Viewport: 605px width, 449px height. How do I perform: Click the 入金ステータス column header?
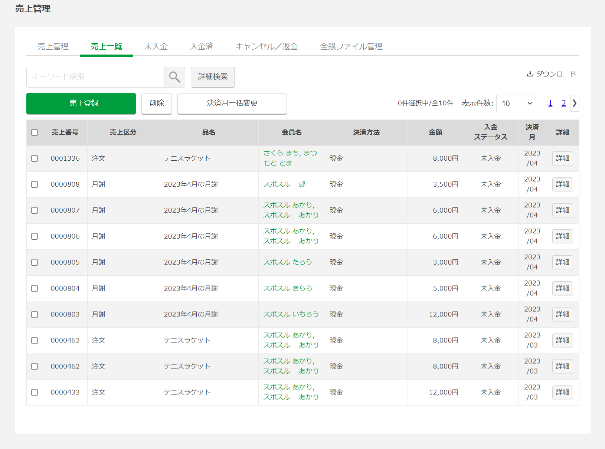point(491,132)
